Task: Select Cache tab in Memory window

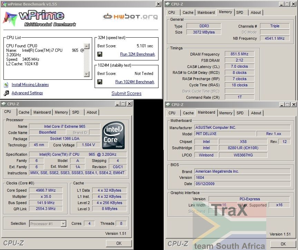Action: tap(188, 12)
